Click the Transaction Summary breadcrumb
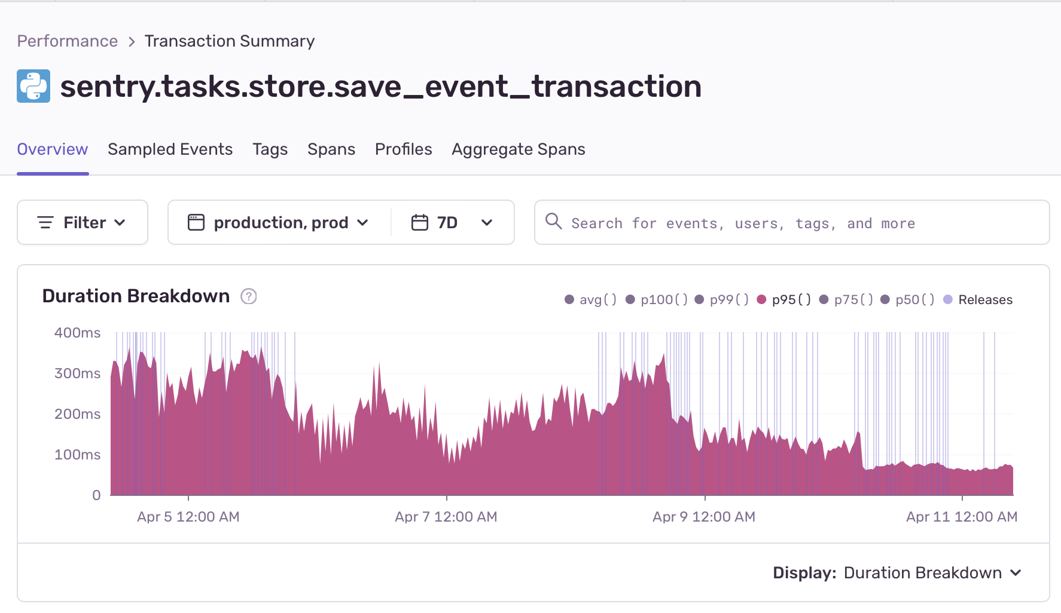Image resolution: width=1061 pixels, height=613 pixels. click(x=230, y=41)
